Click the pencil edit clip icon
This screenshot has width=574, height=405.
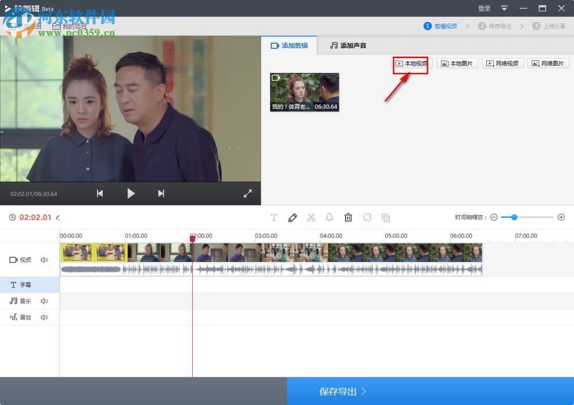pos(292,218)
